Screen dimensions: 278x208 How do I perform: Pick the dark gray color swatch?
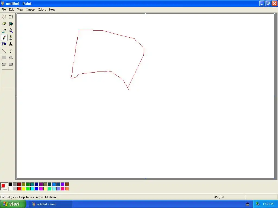click(x=15, y=184)
